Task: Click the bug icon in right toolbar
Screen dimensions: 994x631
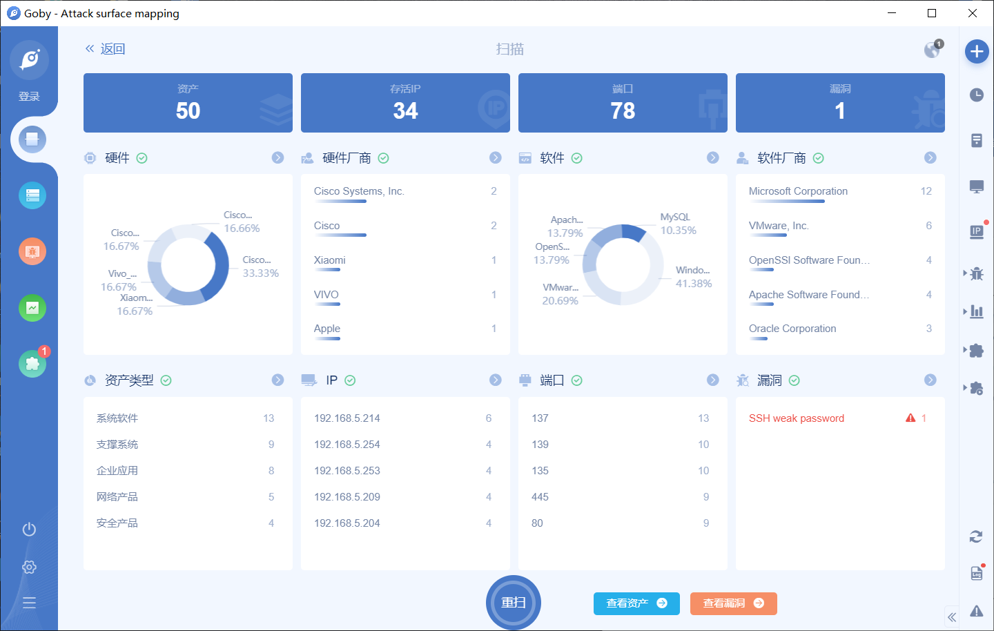Action: [x=977, y=273]
